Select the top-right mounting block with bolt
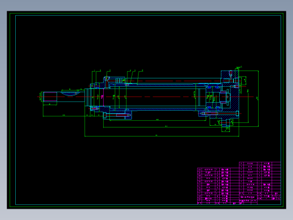The image size is (293, 220). coord(227,76)
